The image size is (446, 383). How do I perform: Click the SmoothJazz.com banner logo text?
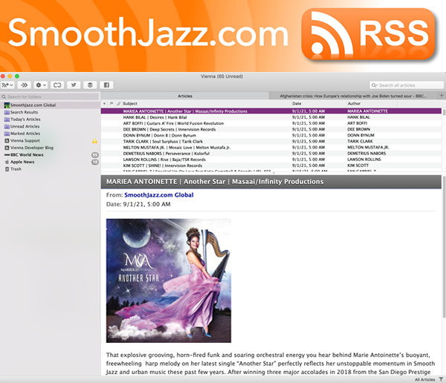click(x=148, y=32)
